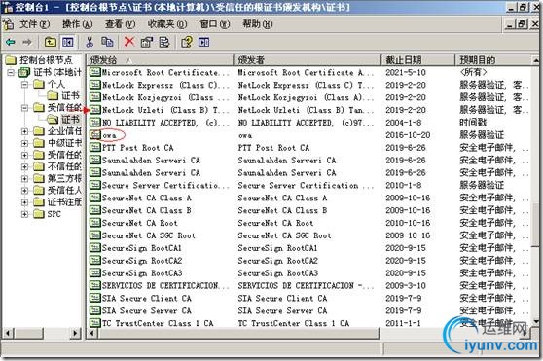Select NetLock Kozjegyzoi row
Screen dimensions: 543x361
click(308, 97)
